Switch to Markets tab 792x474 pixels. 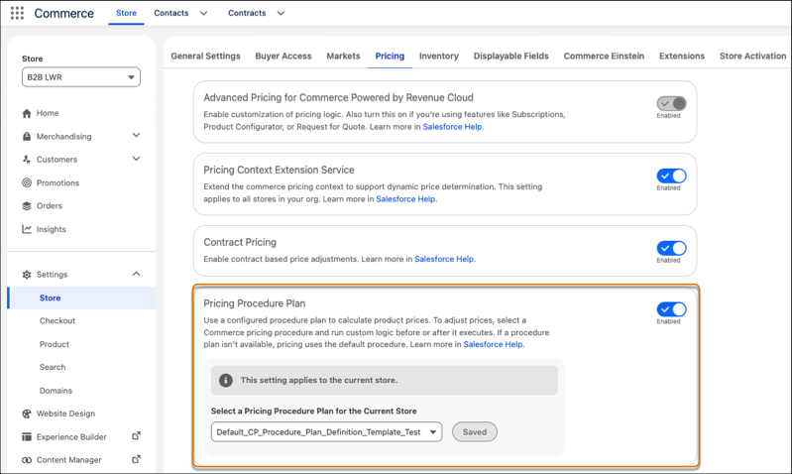coord(344,57)
